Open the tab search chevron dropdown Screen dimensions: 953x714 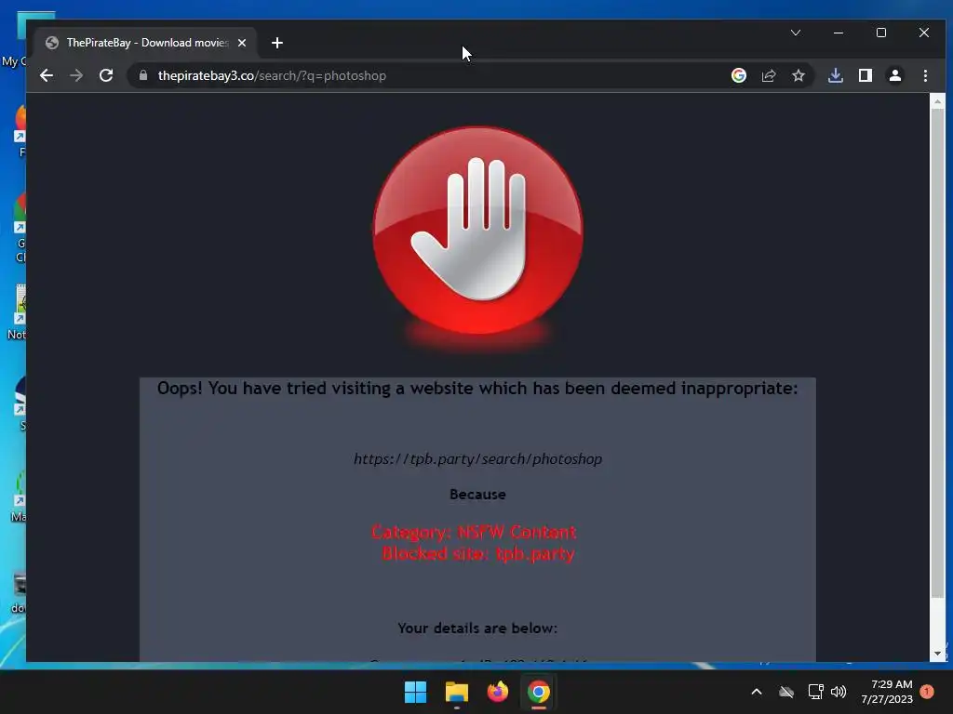point(796,33)
